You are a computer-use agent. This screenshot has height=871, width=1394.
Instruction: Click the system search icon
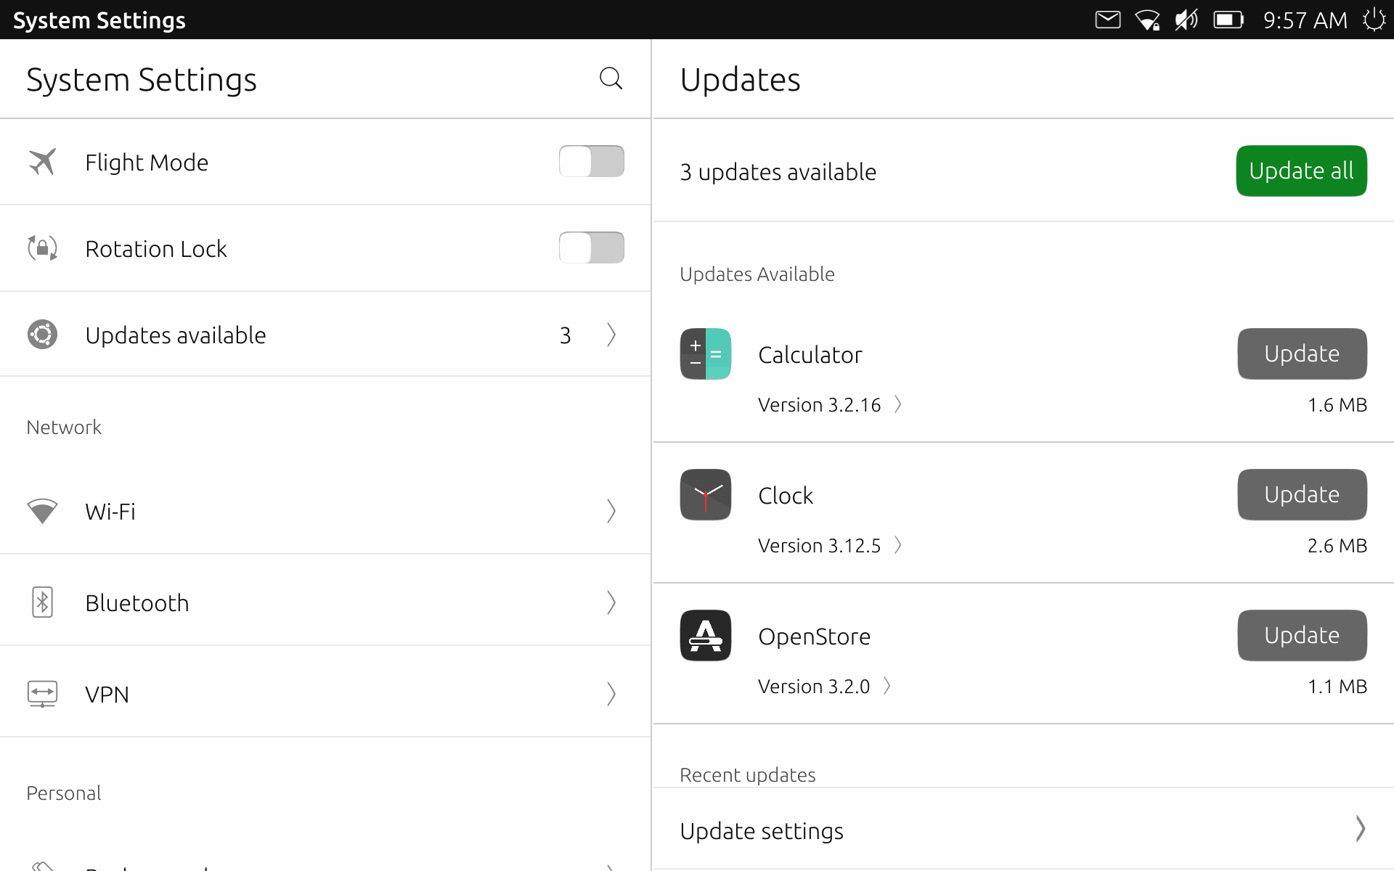(x=610, y=78)
